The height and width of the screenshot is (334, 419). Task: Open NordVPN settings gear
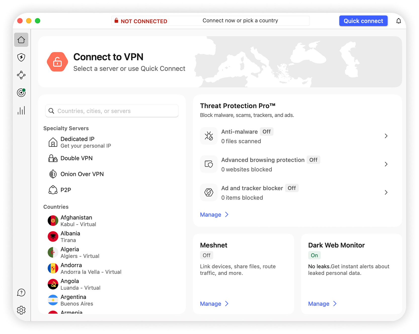21,310
